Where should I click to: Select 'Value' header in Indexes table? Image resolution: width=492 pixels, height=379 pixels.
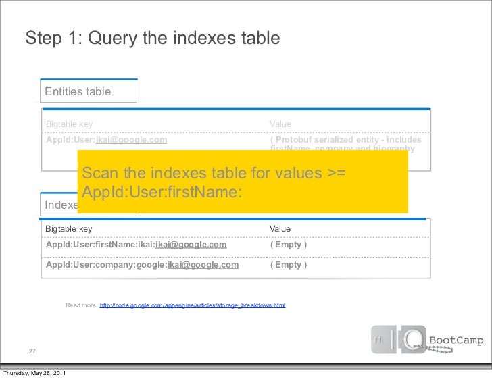[280, 229]
